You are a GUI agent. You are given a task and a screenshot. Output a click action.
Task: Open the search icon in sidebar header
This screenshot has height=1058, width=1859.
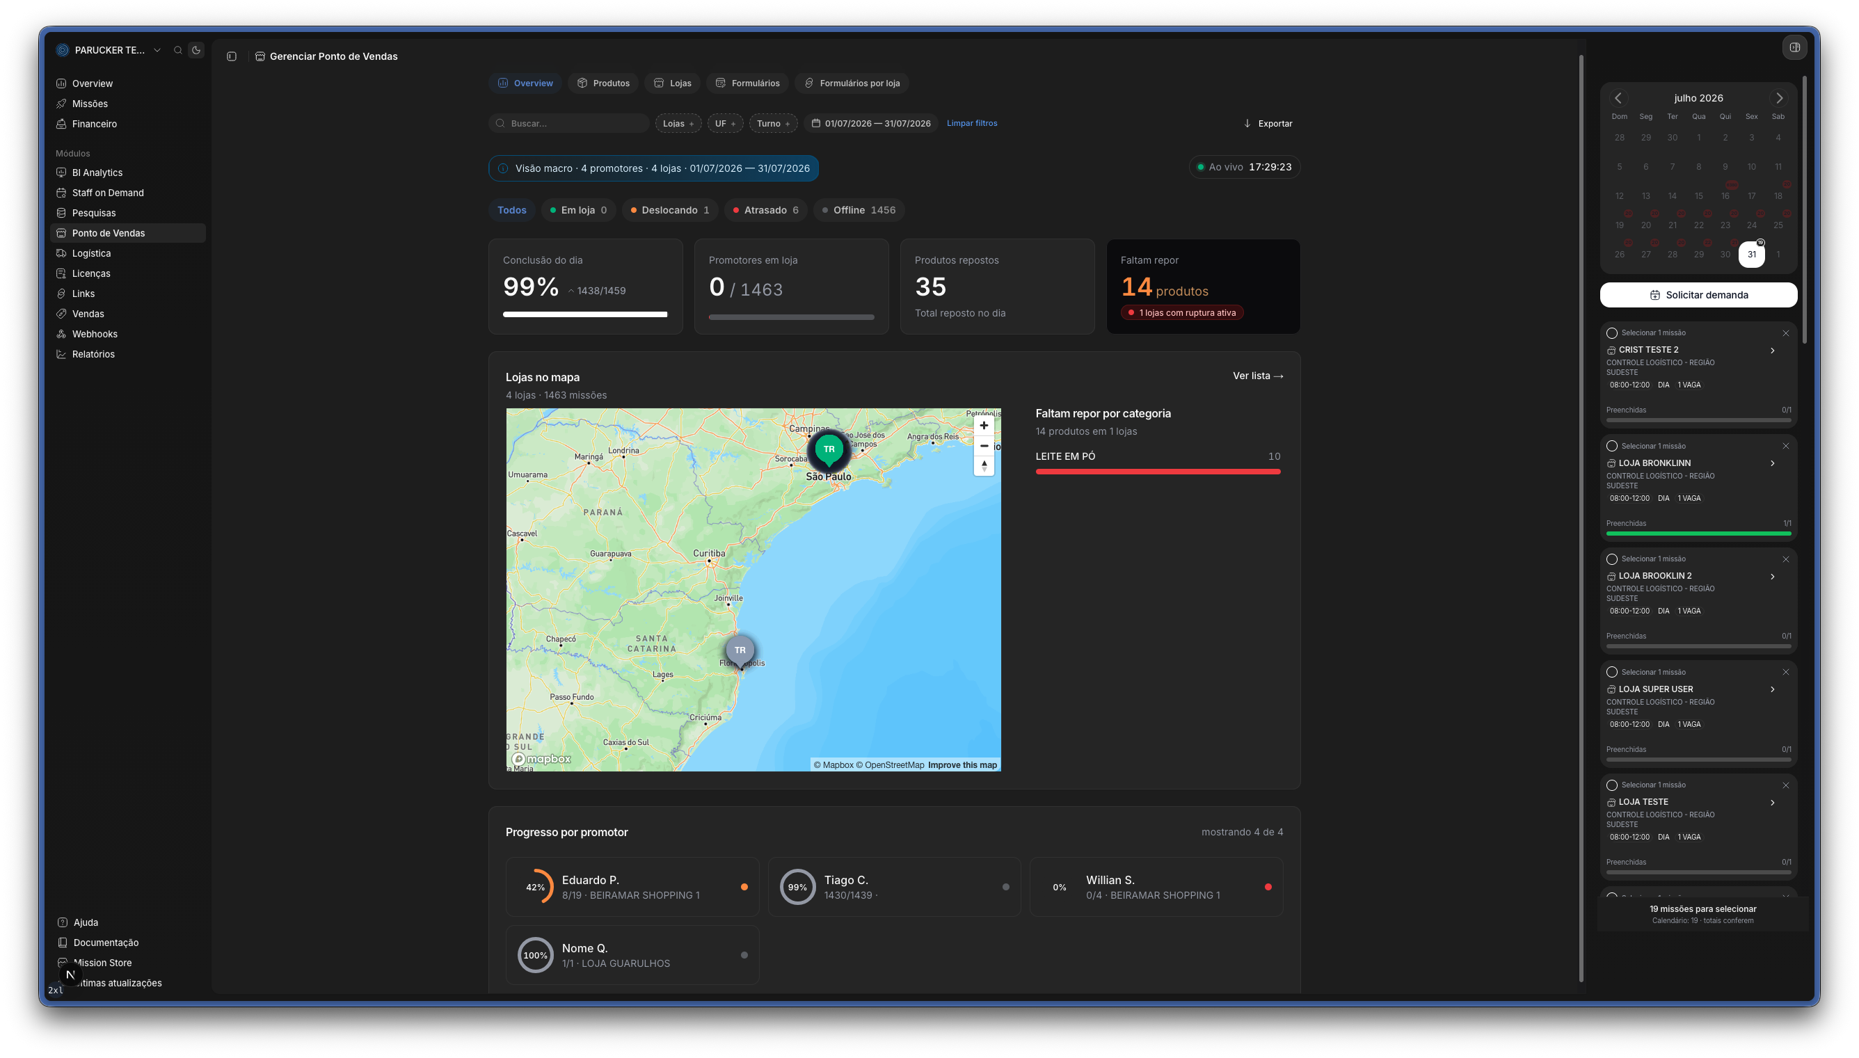177,50
